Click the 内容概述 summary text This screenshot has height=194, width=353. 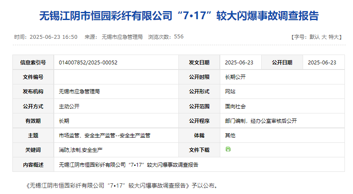pyautogui.click(x=128, y=165)
